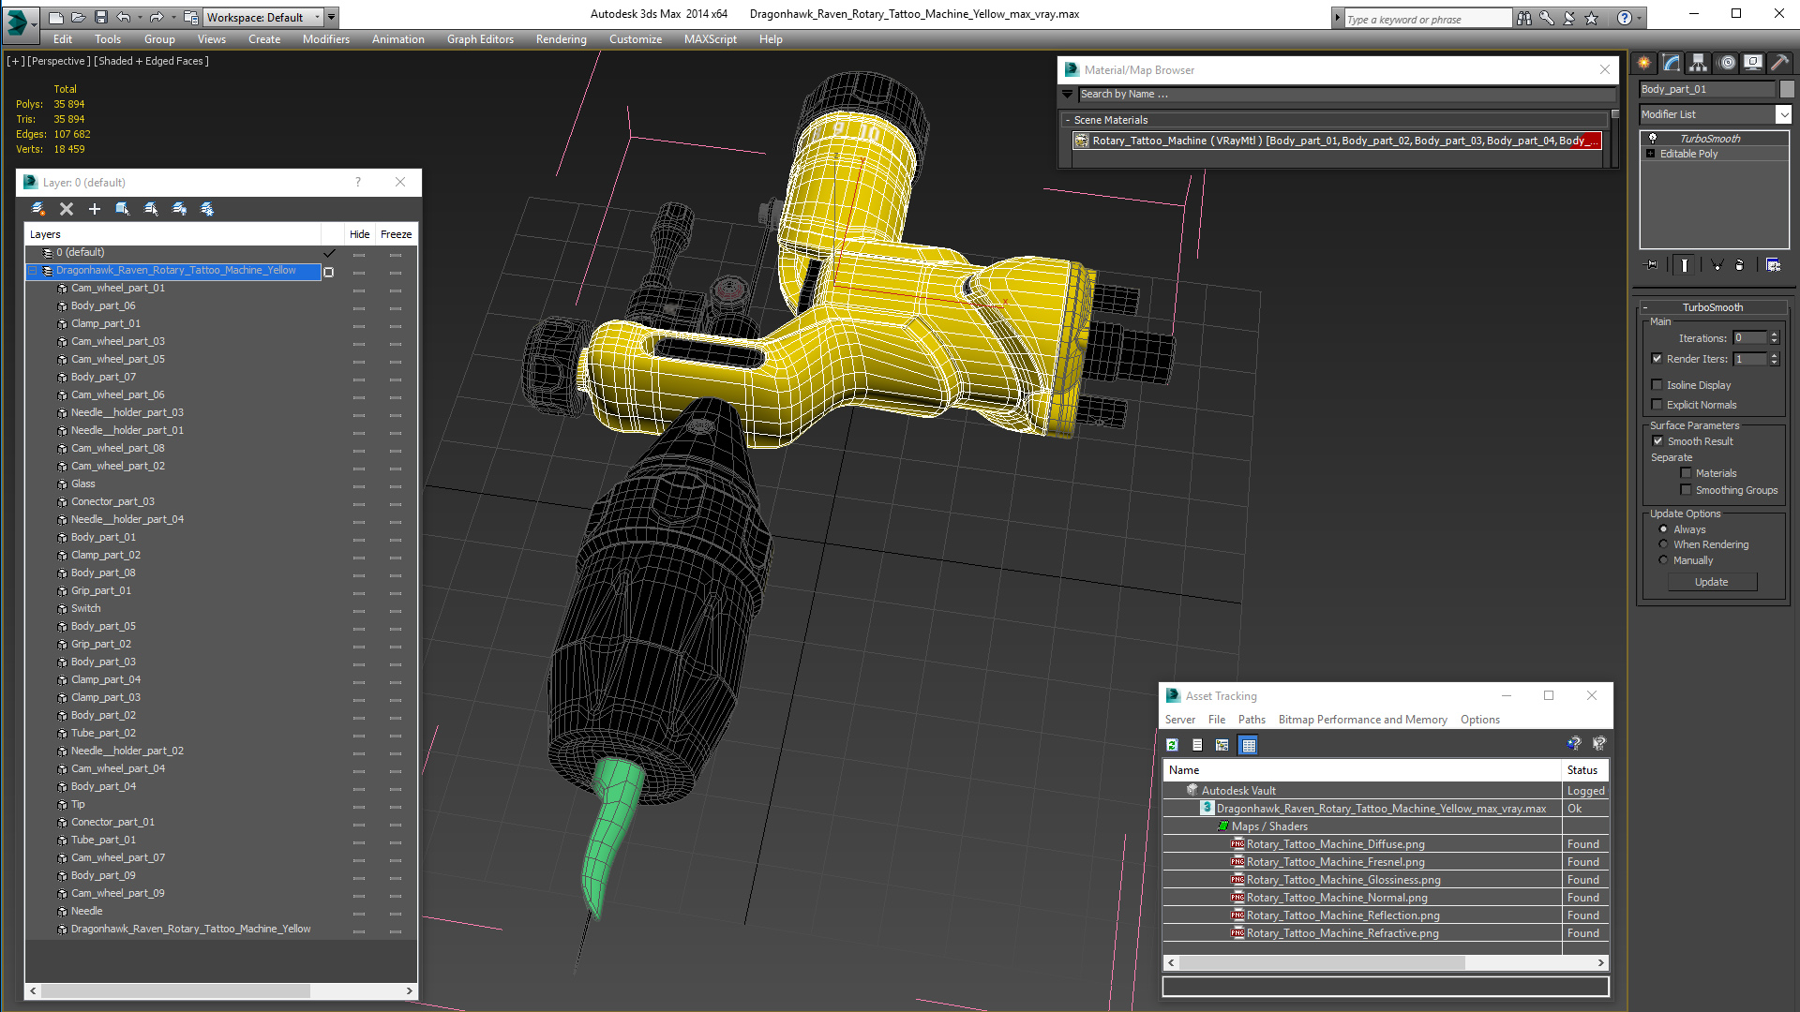Delete highlighted layer using X icon
1800x1012 pixels.
click(67, 209)
